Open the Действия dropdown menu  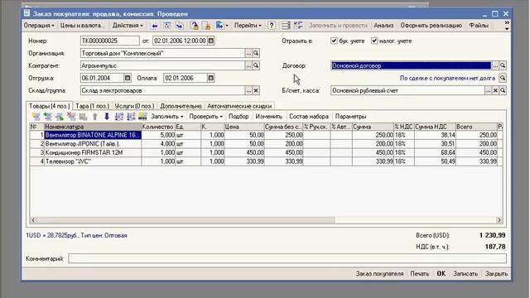(128, 26)
